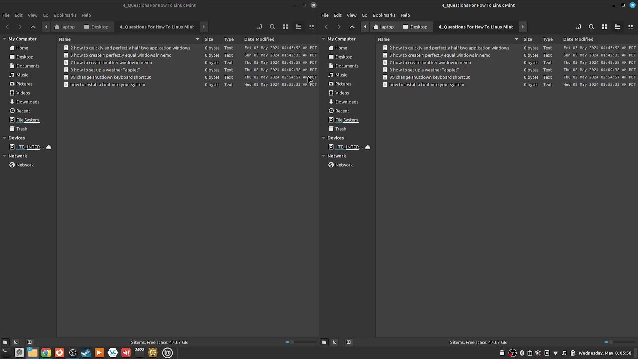Sort by Date Modified in right window

pyautogui.click(x=599, y=39)
